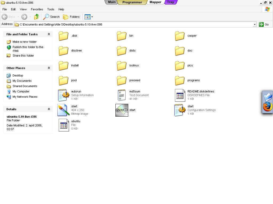Switch to the Mapper tab
Screen dimensions: 273x204
click(155, 2)
